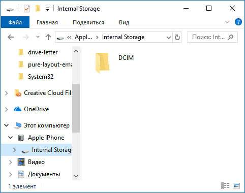Screen dimensions: 245x193
Task: Open the recent locations dropdown arrow
Action: tap(38, 37)
